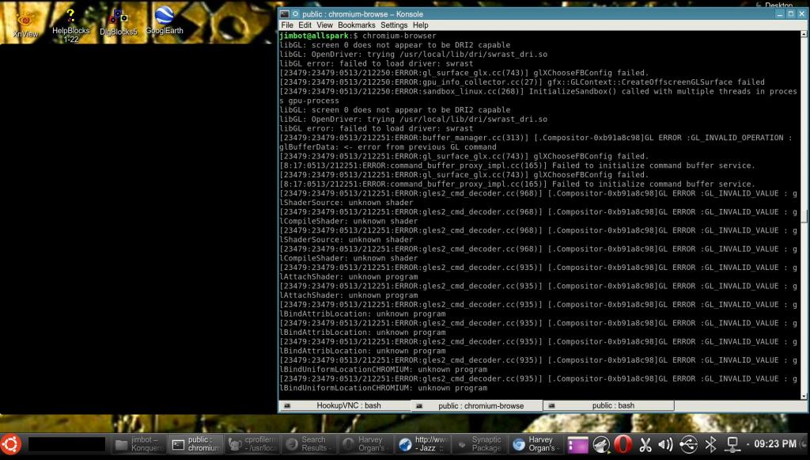Switch to the HookupVNC : bash tab
The width and height of the screenshot is (810, 460).
[x=346, y=405]
